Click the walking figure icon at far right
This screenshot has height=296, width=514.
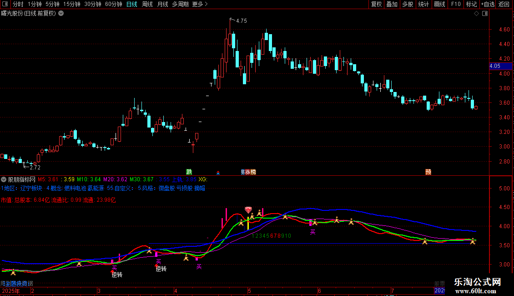coord(472,241)
